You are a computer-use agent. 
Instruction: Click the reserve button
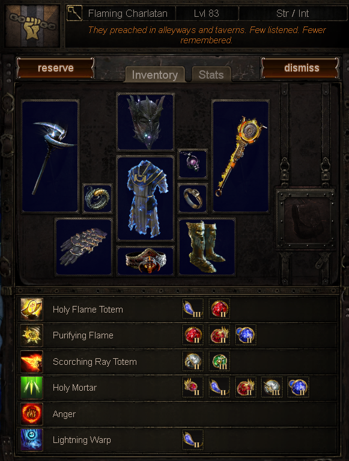56,68
